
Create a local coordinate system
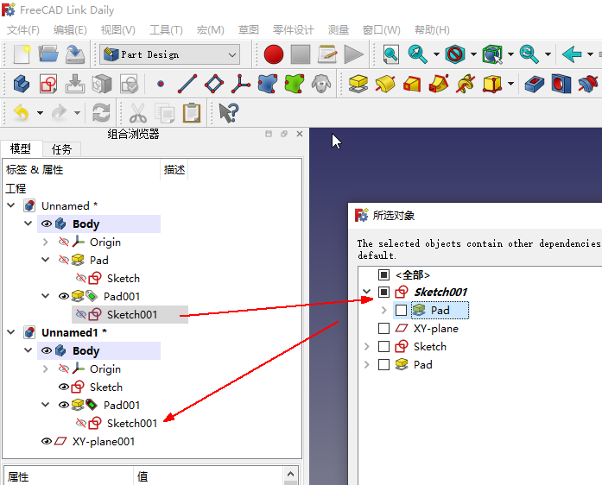pos(241,84)
